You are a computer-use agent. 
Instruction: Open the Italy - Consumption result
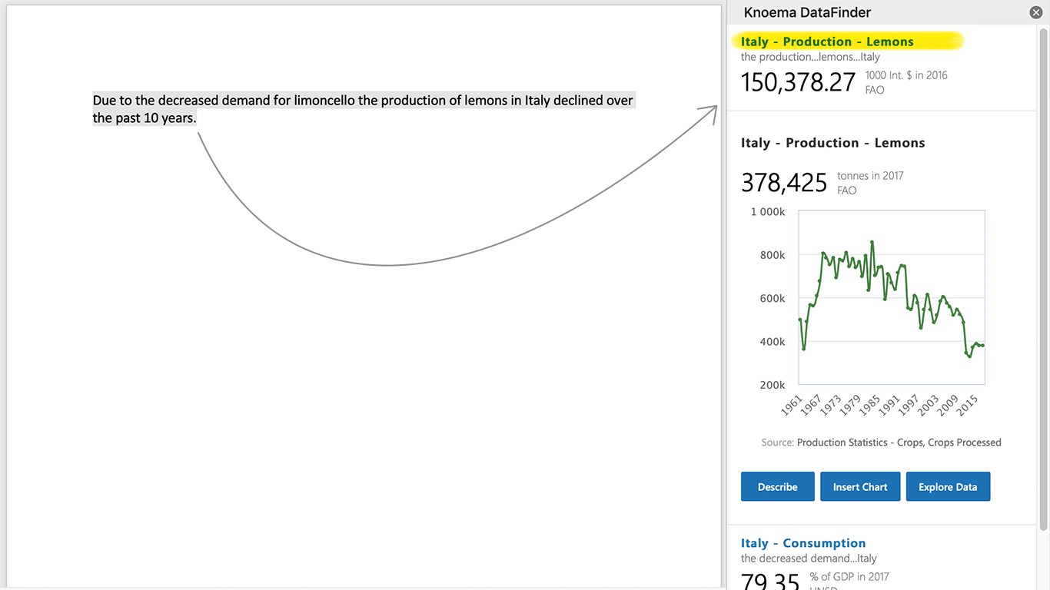[803, 543]
